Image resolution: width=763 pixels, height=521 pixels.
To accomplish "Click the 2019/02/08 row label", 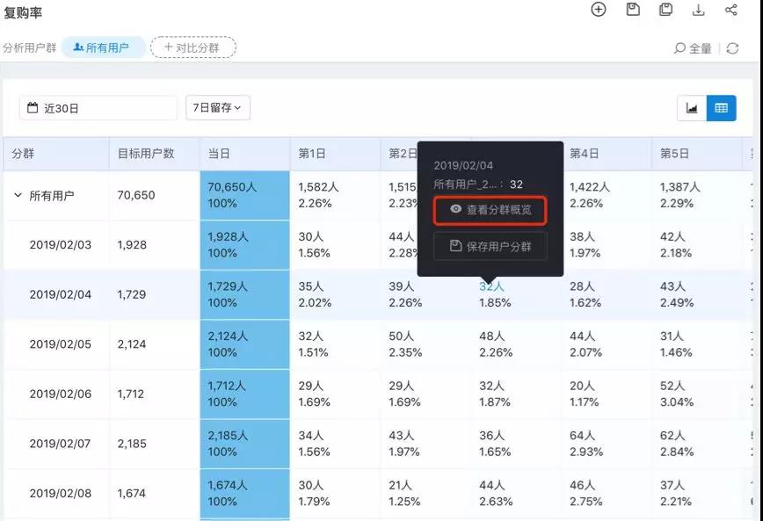I will [61, 493].
